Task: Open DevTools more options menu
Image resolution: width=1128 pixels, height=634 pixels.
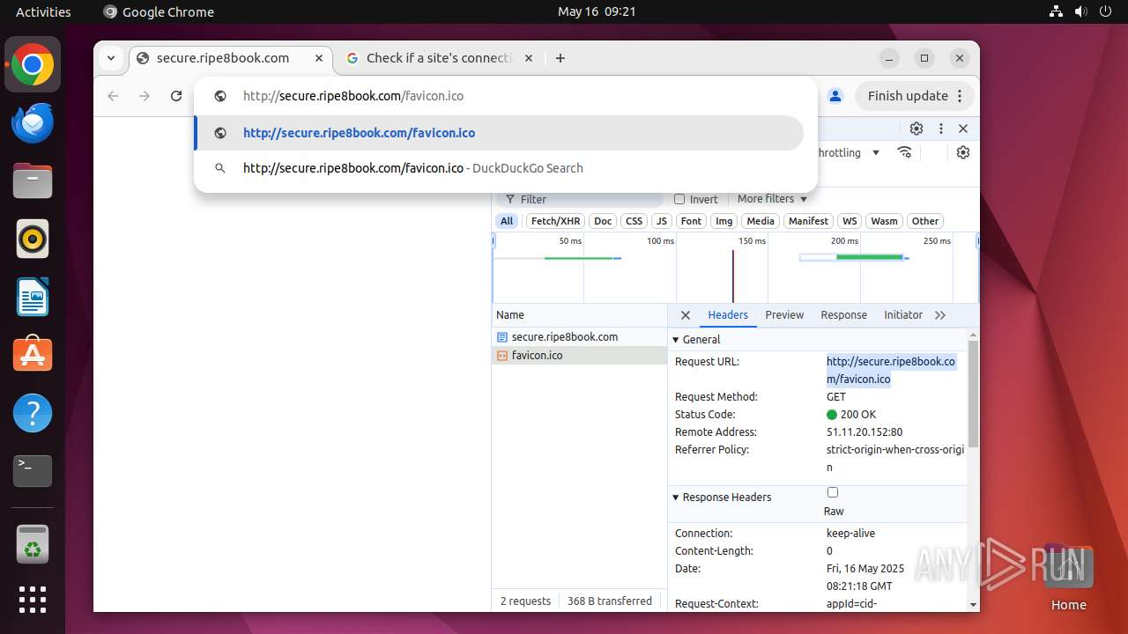Action: coord(941,129)
